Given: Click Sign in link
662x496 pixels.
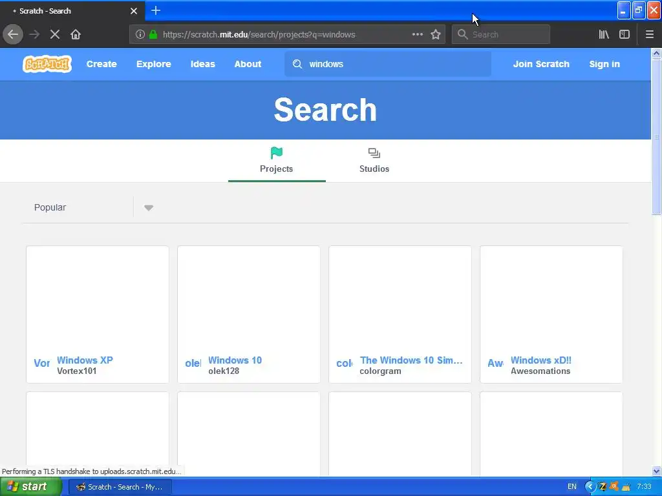Looking at the screenshot, I should click(604, 64).
